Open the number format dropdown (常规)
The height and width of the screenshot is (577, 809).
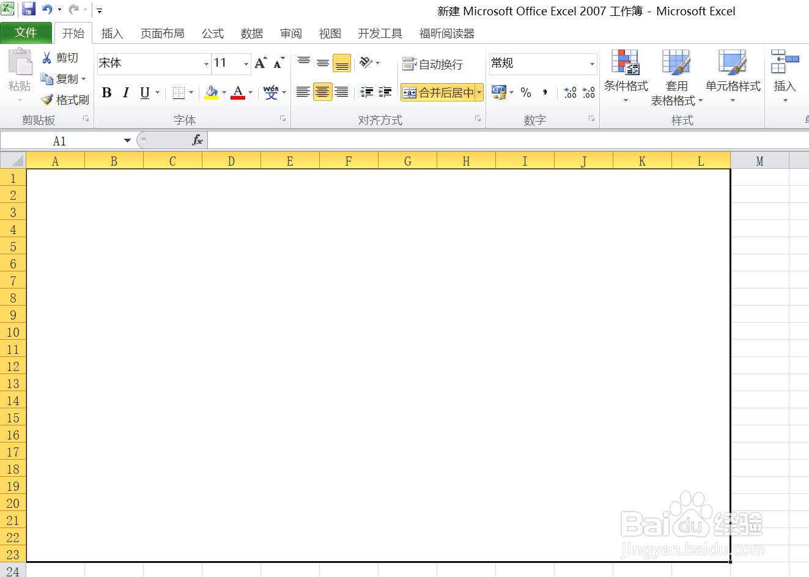point(592,64)
